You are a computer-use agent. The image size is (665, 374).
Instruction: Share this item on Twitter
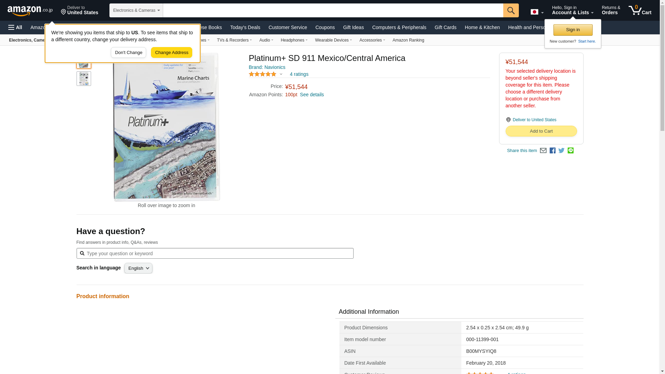[561, 151]
